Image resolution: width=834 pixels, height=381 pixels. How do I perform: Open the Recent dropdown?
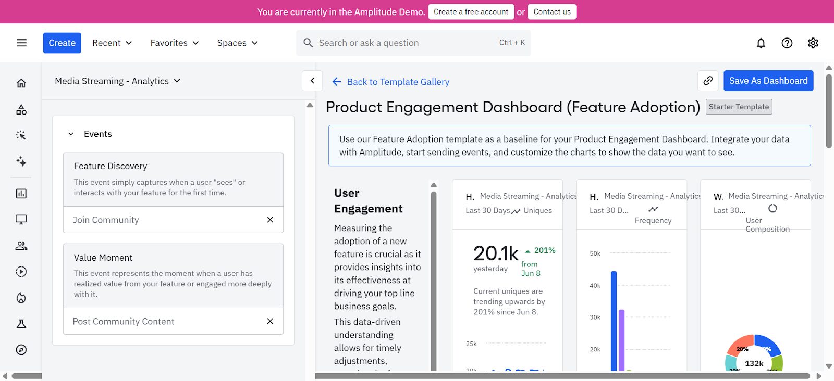tap(112, 43)
